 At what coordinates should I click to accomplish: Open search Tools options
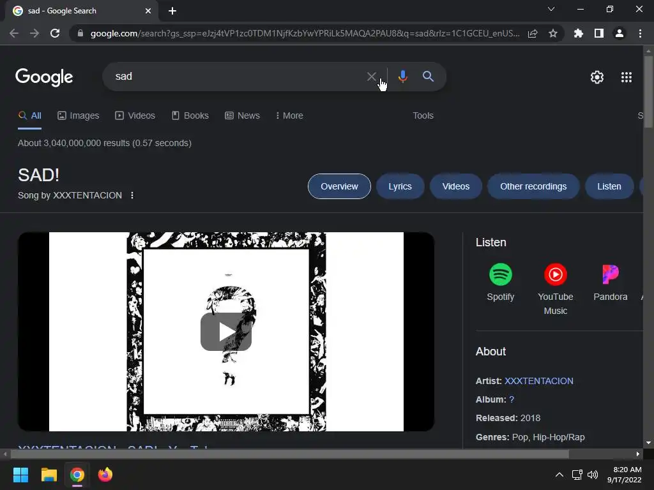pos(423,115)
